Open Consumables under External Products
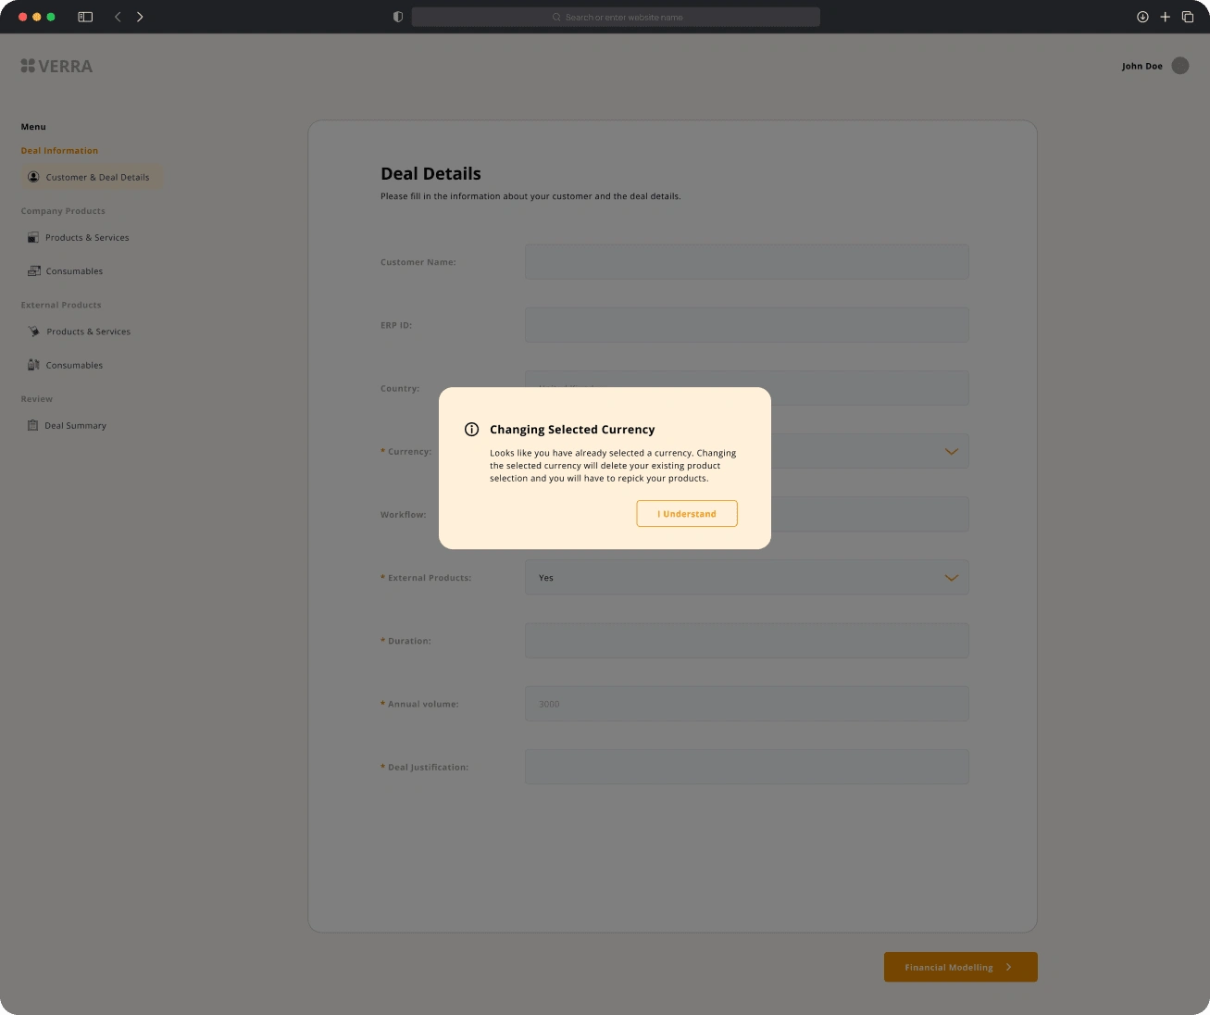This screenshot has width=1210, height=1015. [74, 365]
